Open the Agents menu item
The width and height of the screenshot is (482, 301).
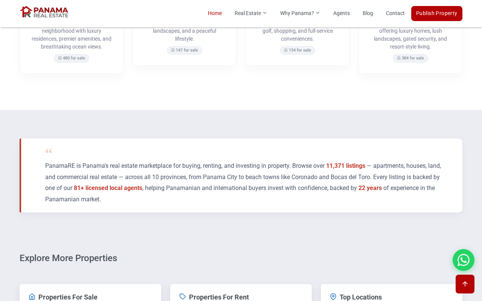(342, 13)
